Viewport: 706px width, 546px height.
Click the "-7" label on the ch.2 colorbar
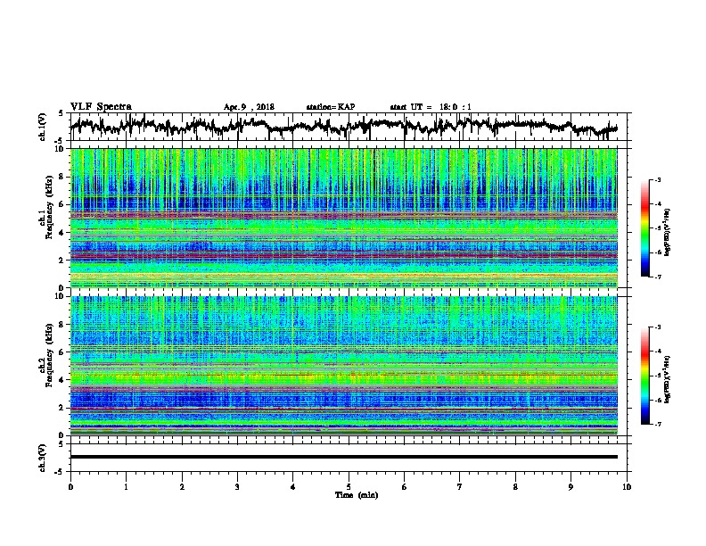(x=657, y=425)
